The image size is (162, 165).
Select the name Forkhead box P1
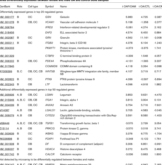coord(69,139)
